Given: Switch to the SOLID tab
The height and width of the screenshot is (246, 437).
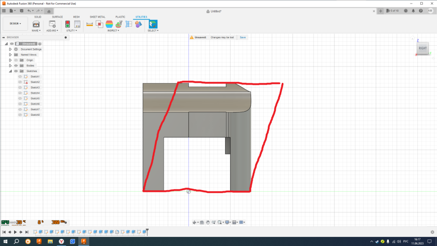Looking at the screenshot, I should pyautogui.click(x=38, y=17).
